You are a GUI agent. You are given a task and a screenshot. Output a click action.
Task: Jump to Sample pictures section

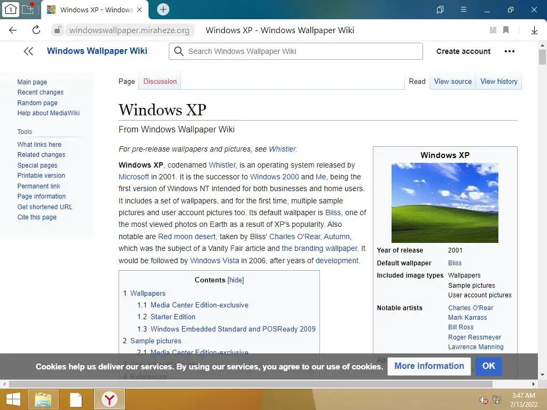156,341
